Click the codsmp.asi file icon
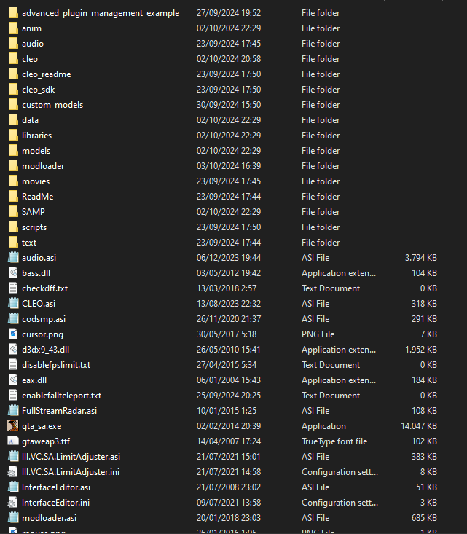The width and height of the screenshot is (467, 534). tap(13, 319)
